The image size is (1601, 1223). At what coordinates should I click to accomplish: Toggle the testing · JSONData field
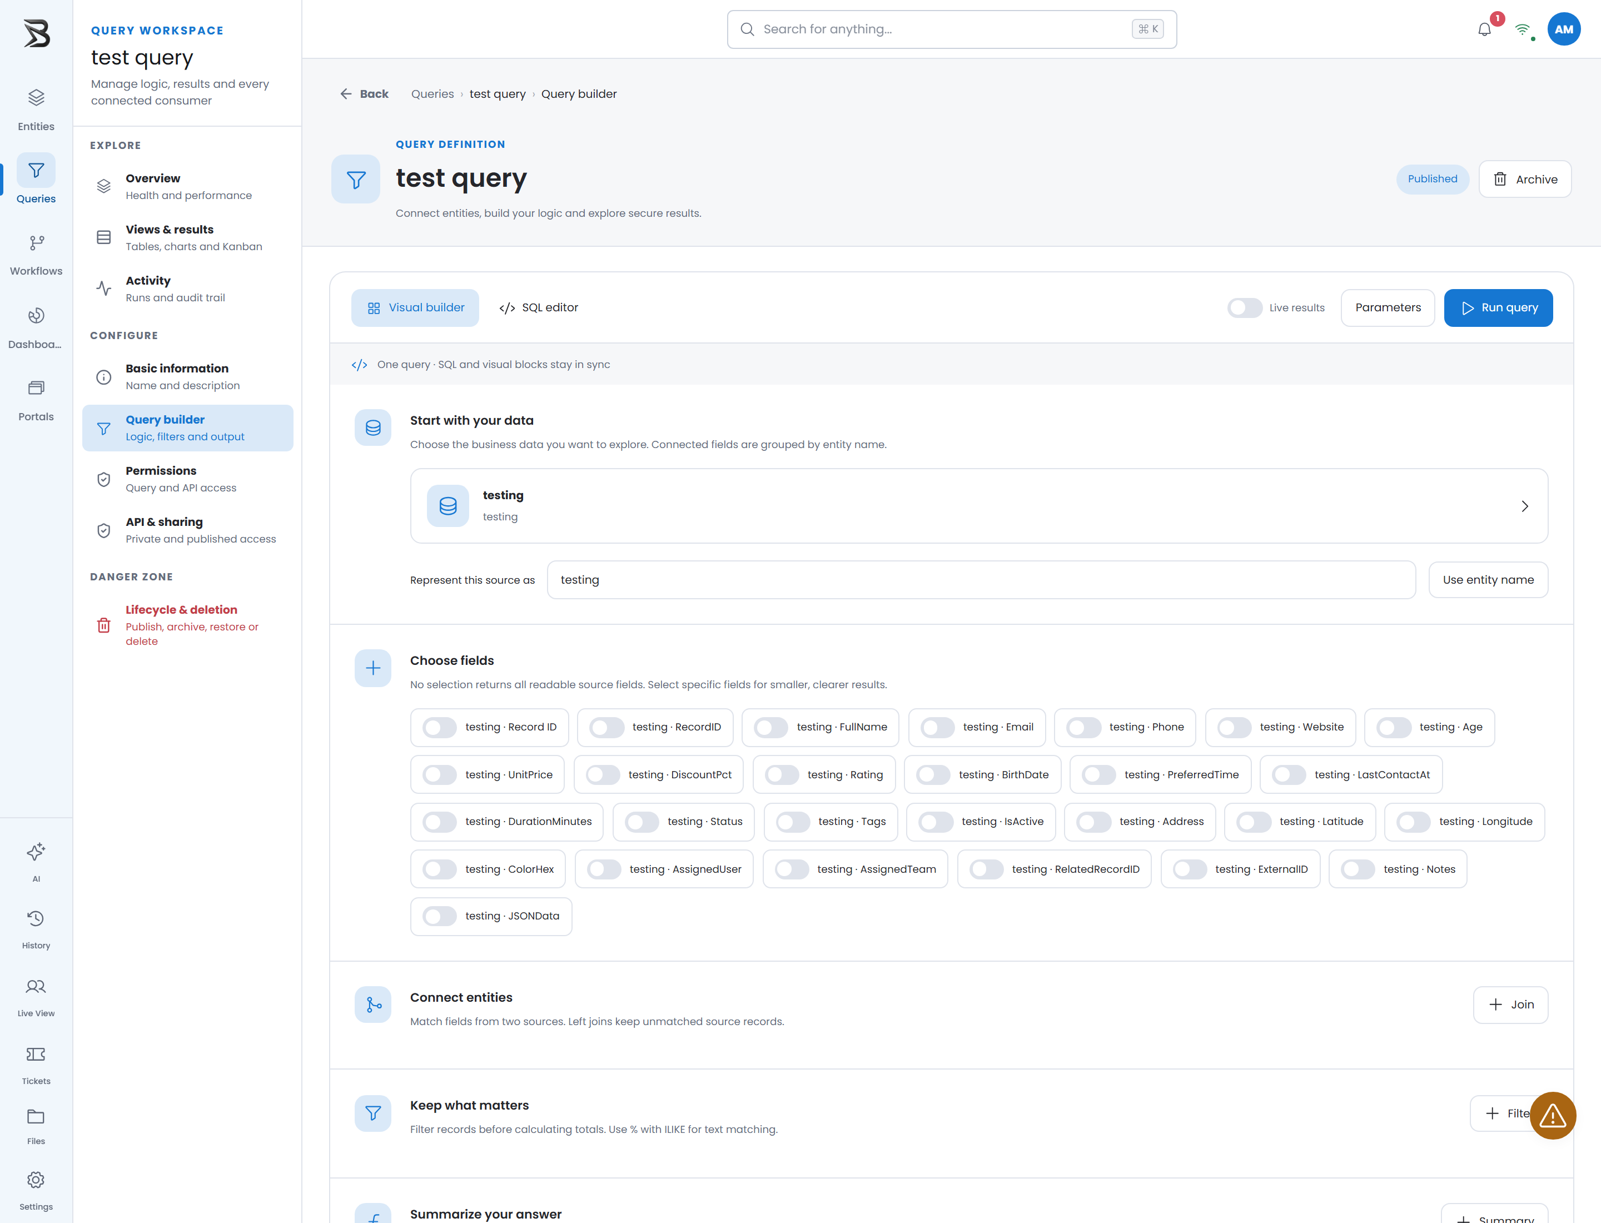point(439,917)
